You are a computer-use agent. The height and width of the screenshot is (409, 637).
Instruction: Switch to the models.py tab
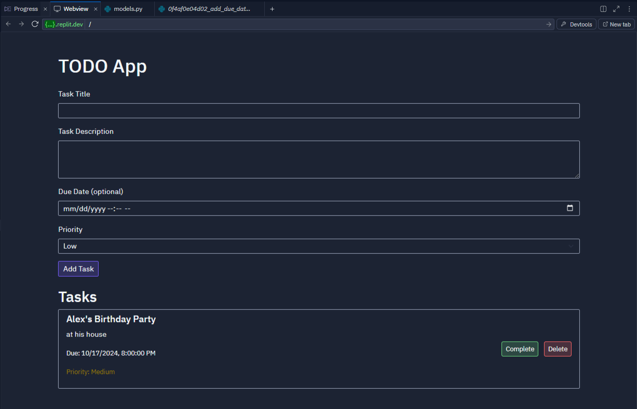(127, 9)
